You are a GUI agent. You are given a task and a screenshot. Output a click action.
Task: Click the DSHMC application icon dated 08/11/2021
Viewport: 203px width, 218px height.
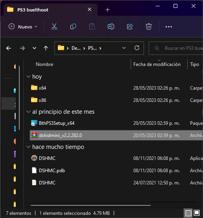pyautogui.click(x=34, y=158)
